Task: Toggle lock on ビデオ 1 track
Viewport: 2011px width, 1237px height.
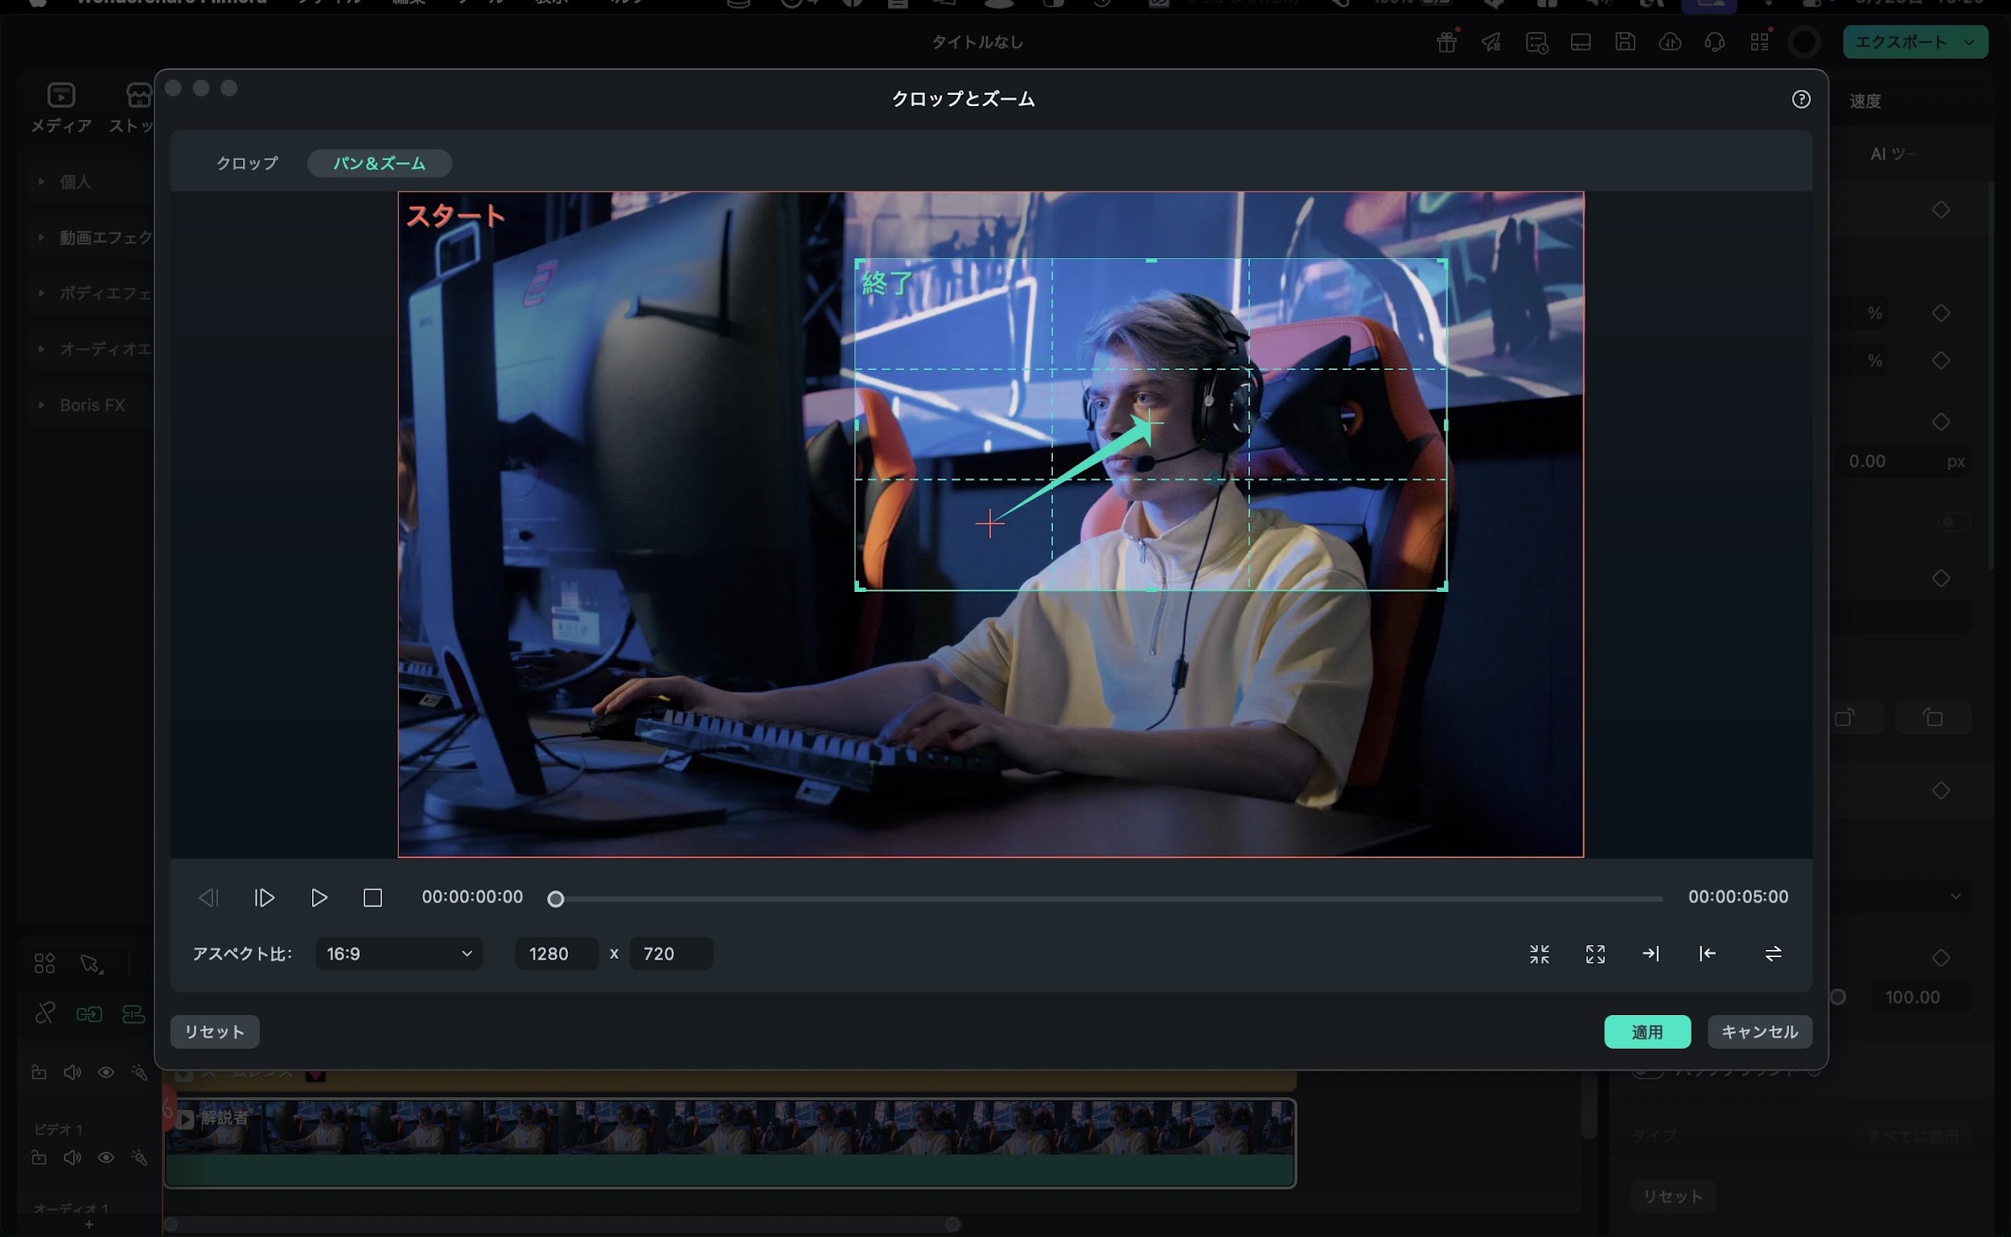Action: (39, 1157)
